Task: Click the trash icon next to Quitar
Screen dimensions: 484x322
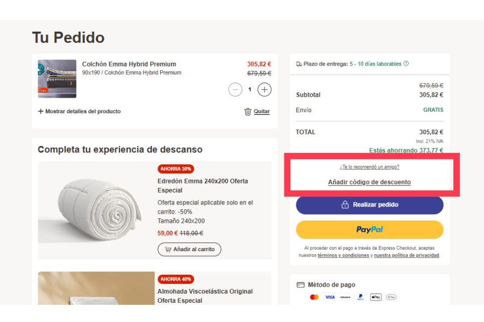Action: [248, 112]
